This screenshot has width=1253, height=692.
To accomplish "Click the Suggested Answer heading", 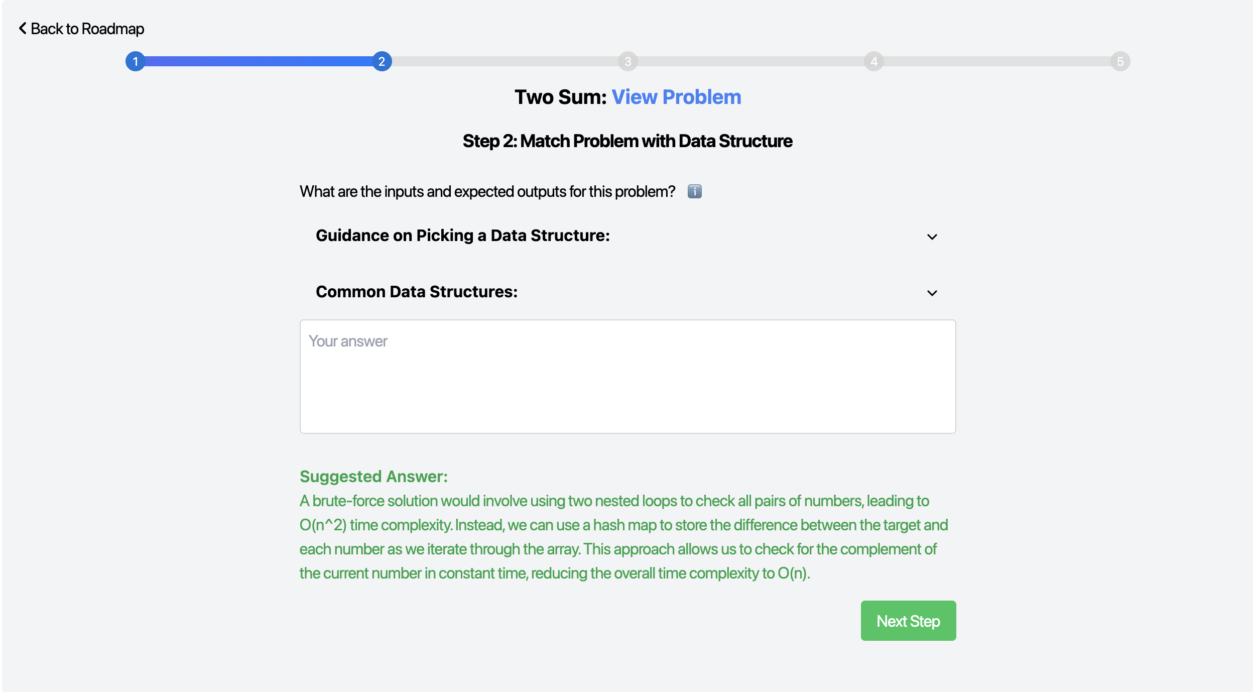I will point(373,476).
